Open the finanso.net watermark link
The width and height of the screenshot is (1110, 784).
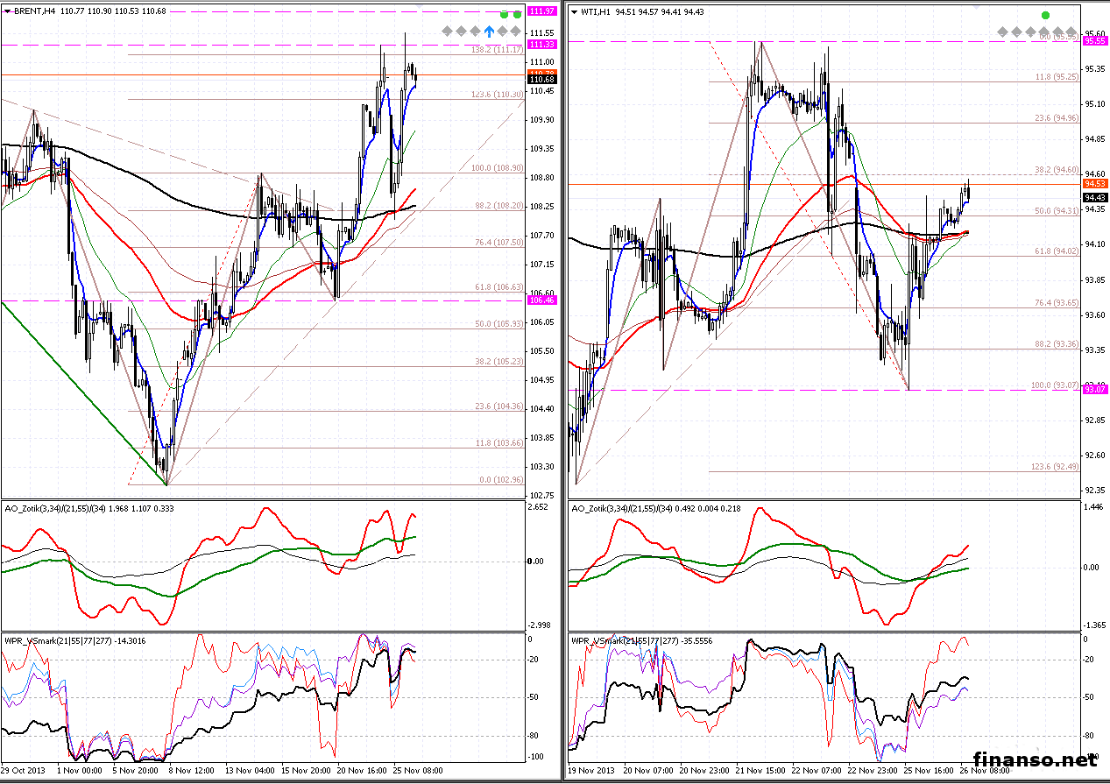(x=1034, y=760)
